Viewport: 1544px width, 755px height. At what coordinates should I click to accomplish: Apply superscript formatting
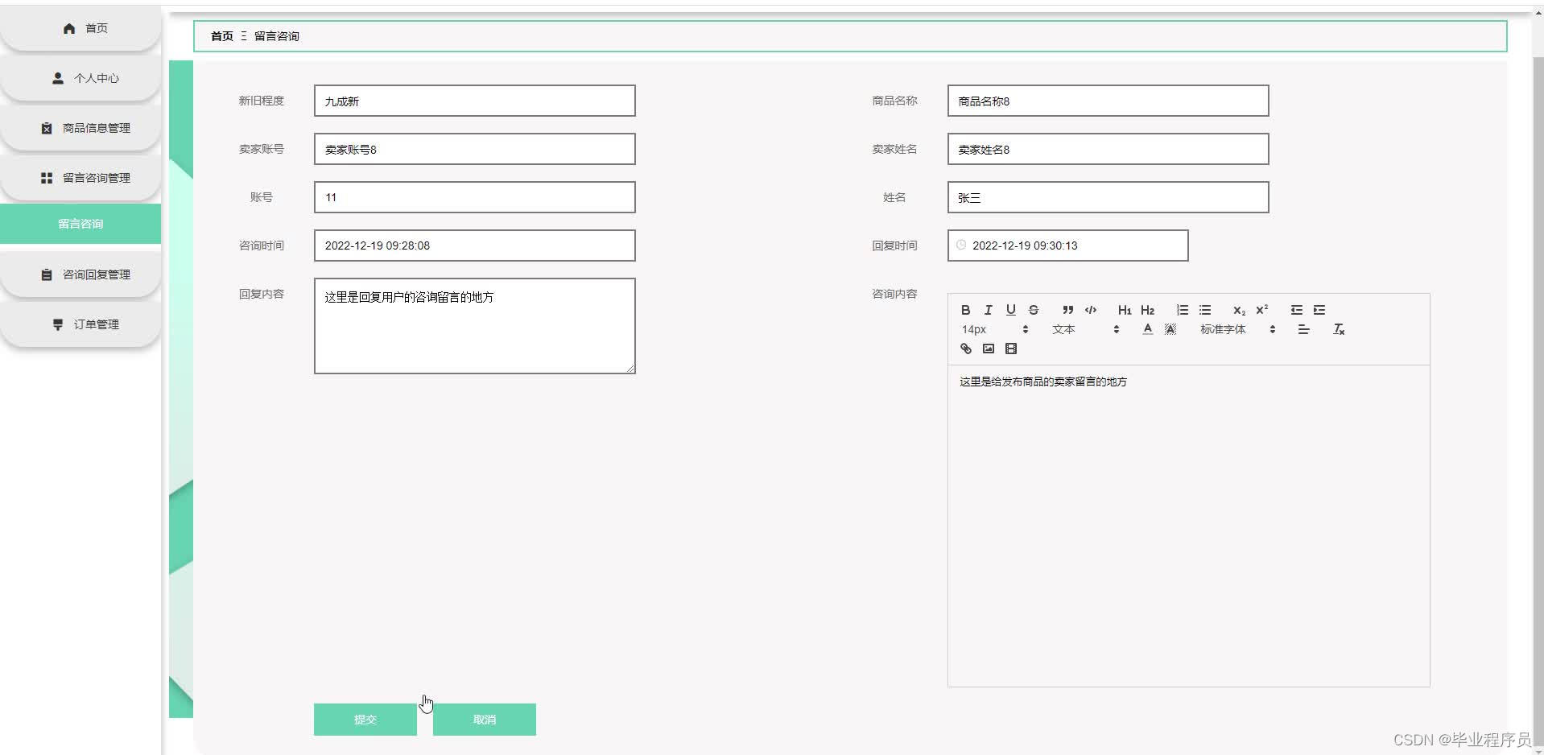click(x=1261, y=310)
